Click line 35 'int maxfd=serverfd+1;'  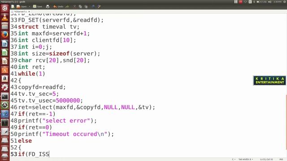[54, 34]
